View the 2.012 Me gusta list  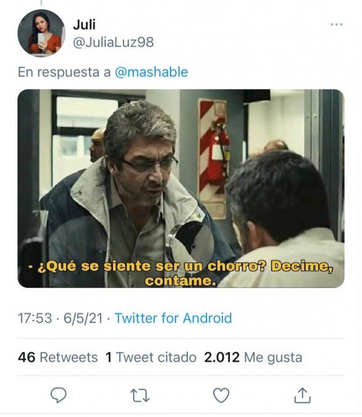(253, 357)
